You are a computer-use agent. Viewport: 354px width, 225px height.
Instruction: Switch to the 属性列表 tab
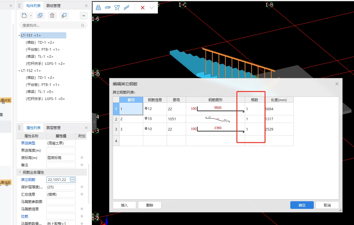tap(33, 128)
